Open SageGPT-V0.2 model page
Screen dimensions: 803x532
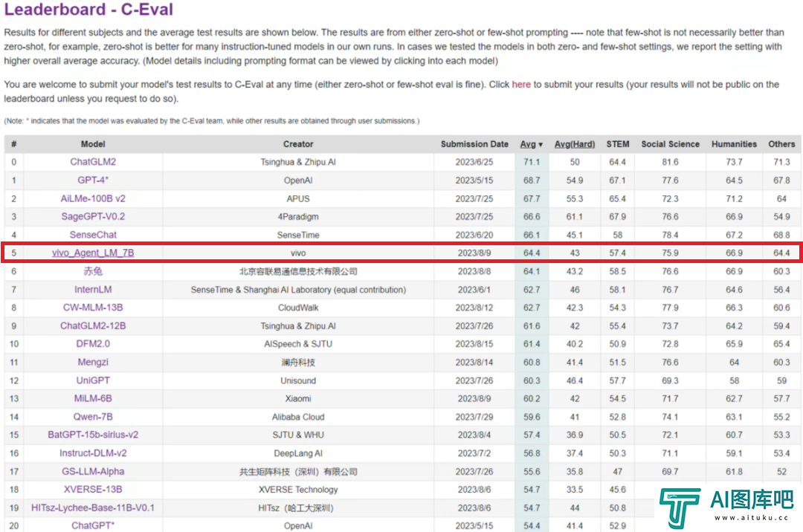tap(93, 217)
